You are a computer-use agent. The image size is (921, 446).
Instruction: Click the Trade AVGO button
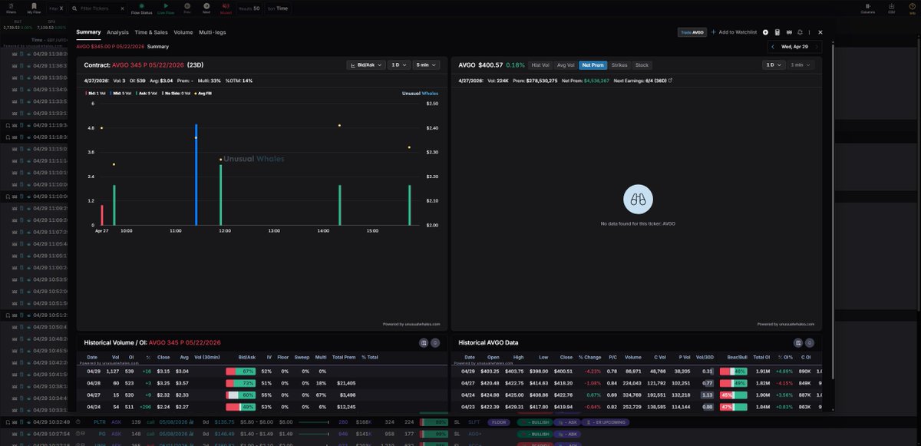click(692, 32)
